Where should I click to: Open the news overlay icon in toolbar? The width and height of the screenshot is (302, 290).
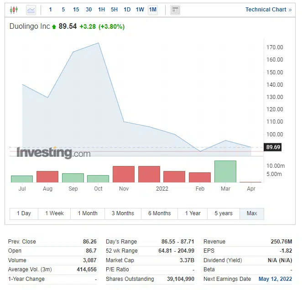(175, 10)
